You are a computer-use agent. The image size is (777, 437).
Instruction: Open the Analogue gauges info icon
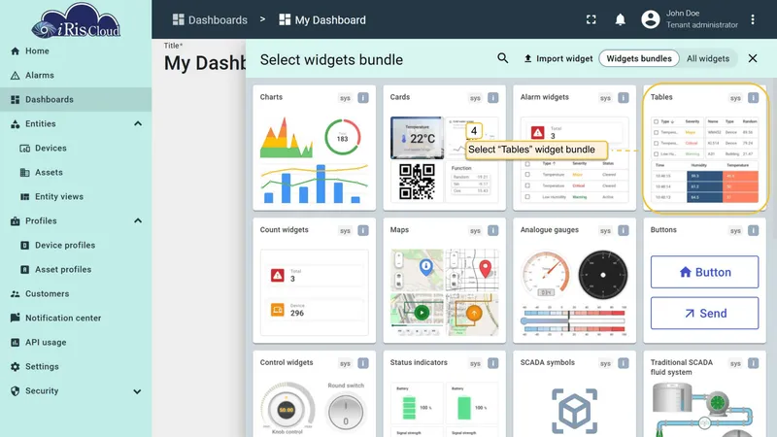tap(624, 230)
